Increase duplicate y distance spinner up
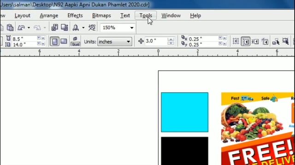 (x=224, y=44)
